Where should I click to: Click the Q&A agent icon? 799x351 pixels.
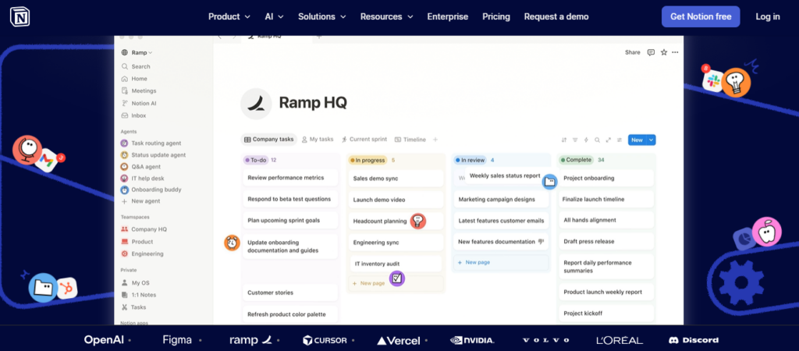(x=124, y=167)
